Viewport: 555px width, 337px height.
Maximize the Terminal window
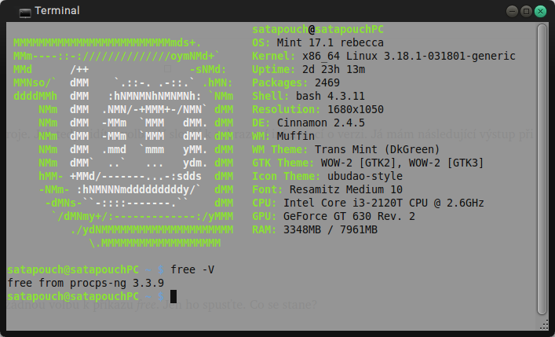526,11
